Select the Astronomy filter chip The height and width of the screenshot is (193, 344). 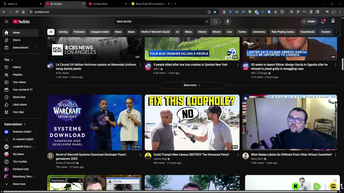pyautogui.click(x=259, y=32)
